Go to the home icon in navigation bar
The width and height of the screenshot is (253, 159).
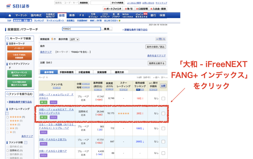point(10,15)
